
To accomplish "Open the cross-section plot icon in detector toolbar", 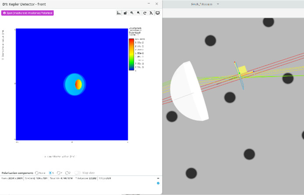I will tap(119, 13).
